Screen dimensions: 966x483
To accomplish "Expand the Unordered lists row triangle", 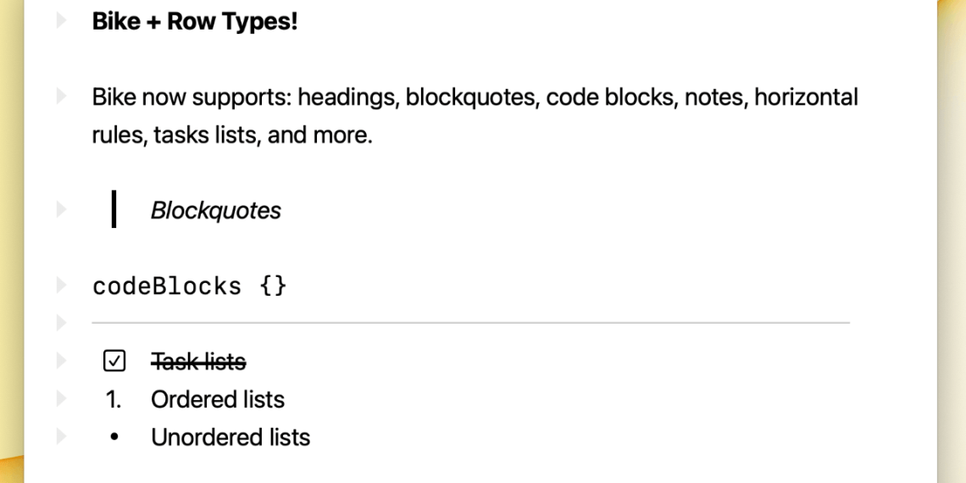I will click(x=61, y=437).
